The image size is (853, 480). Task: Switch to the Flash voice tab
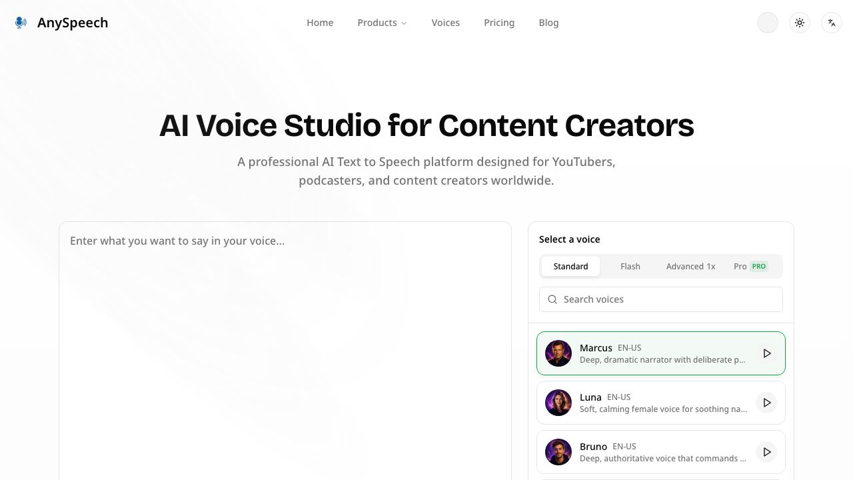pyautogui.click(x=630, y=266)
